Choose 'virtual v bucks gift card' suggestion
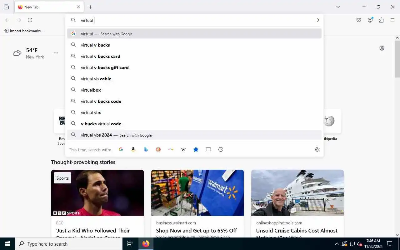This screenshot has width=400, height=250. coord(194,67)
